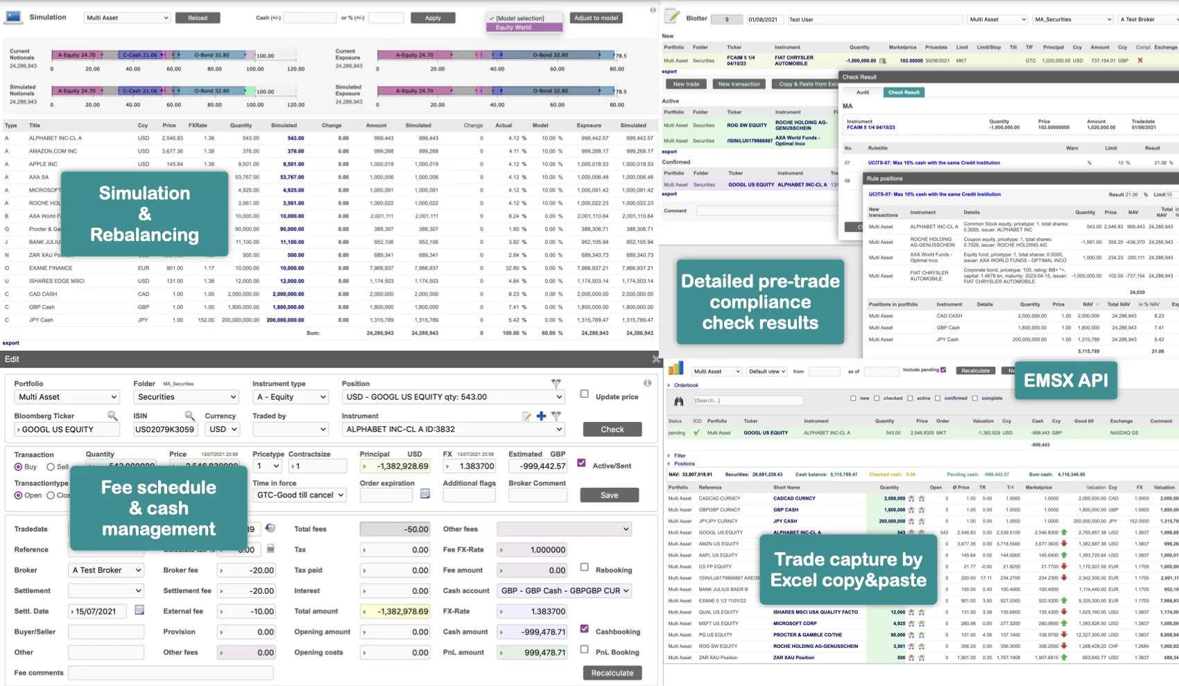Click second cart icon in PROCTER & GAMBLE row

[x=922, y=635]
